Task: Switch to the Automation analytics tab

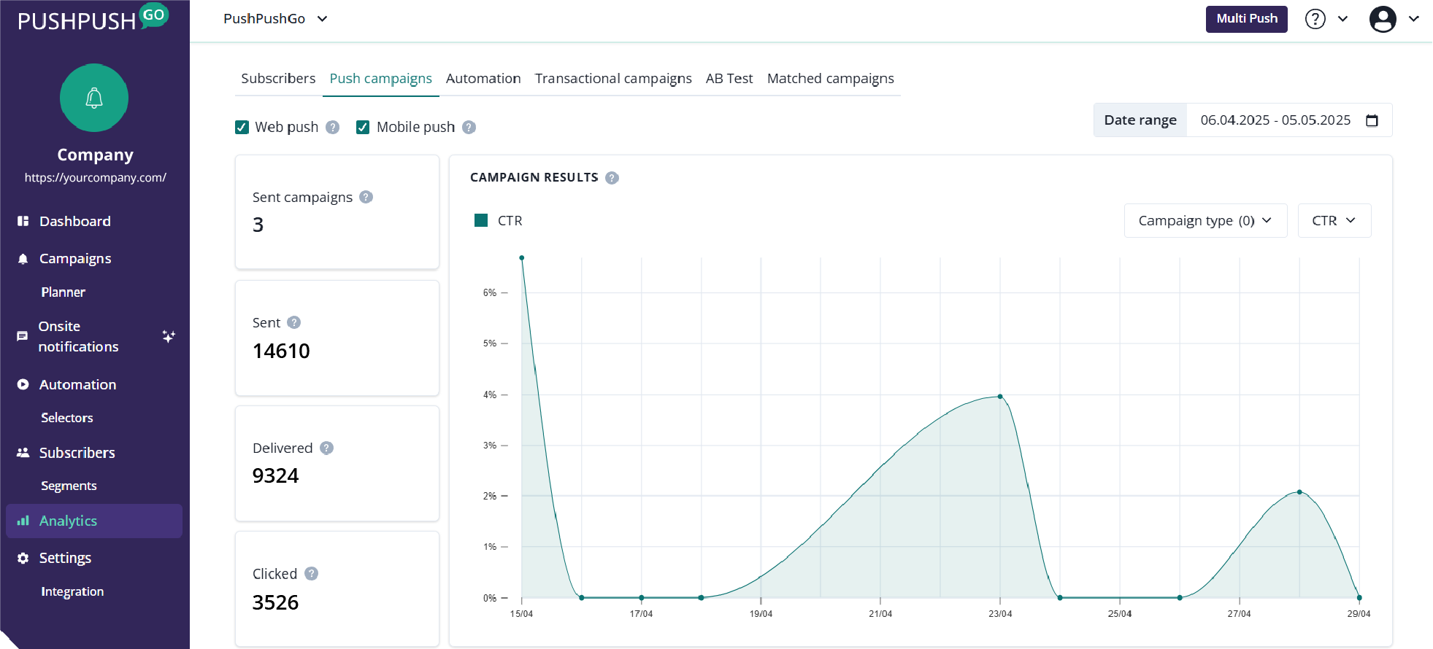Action: tap(483, 79)
